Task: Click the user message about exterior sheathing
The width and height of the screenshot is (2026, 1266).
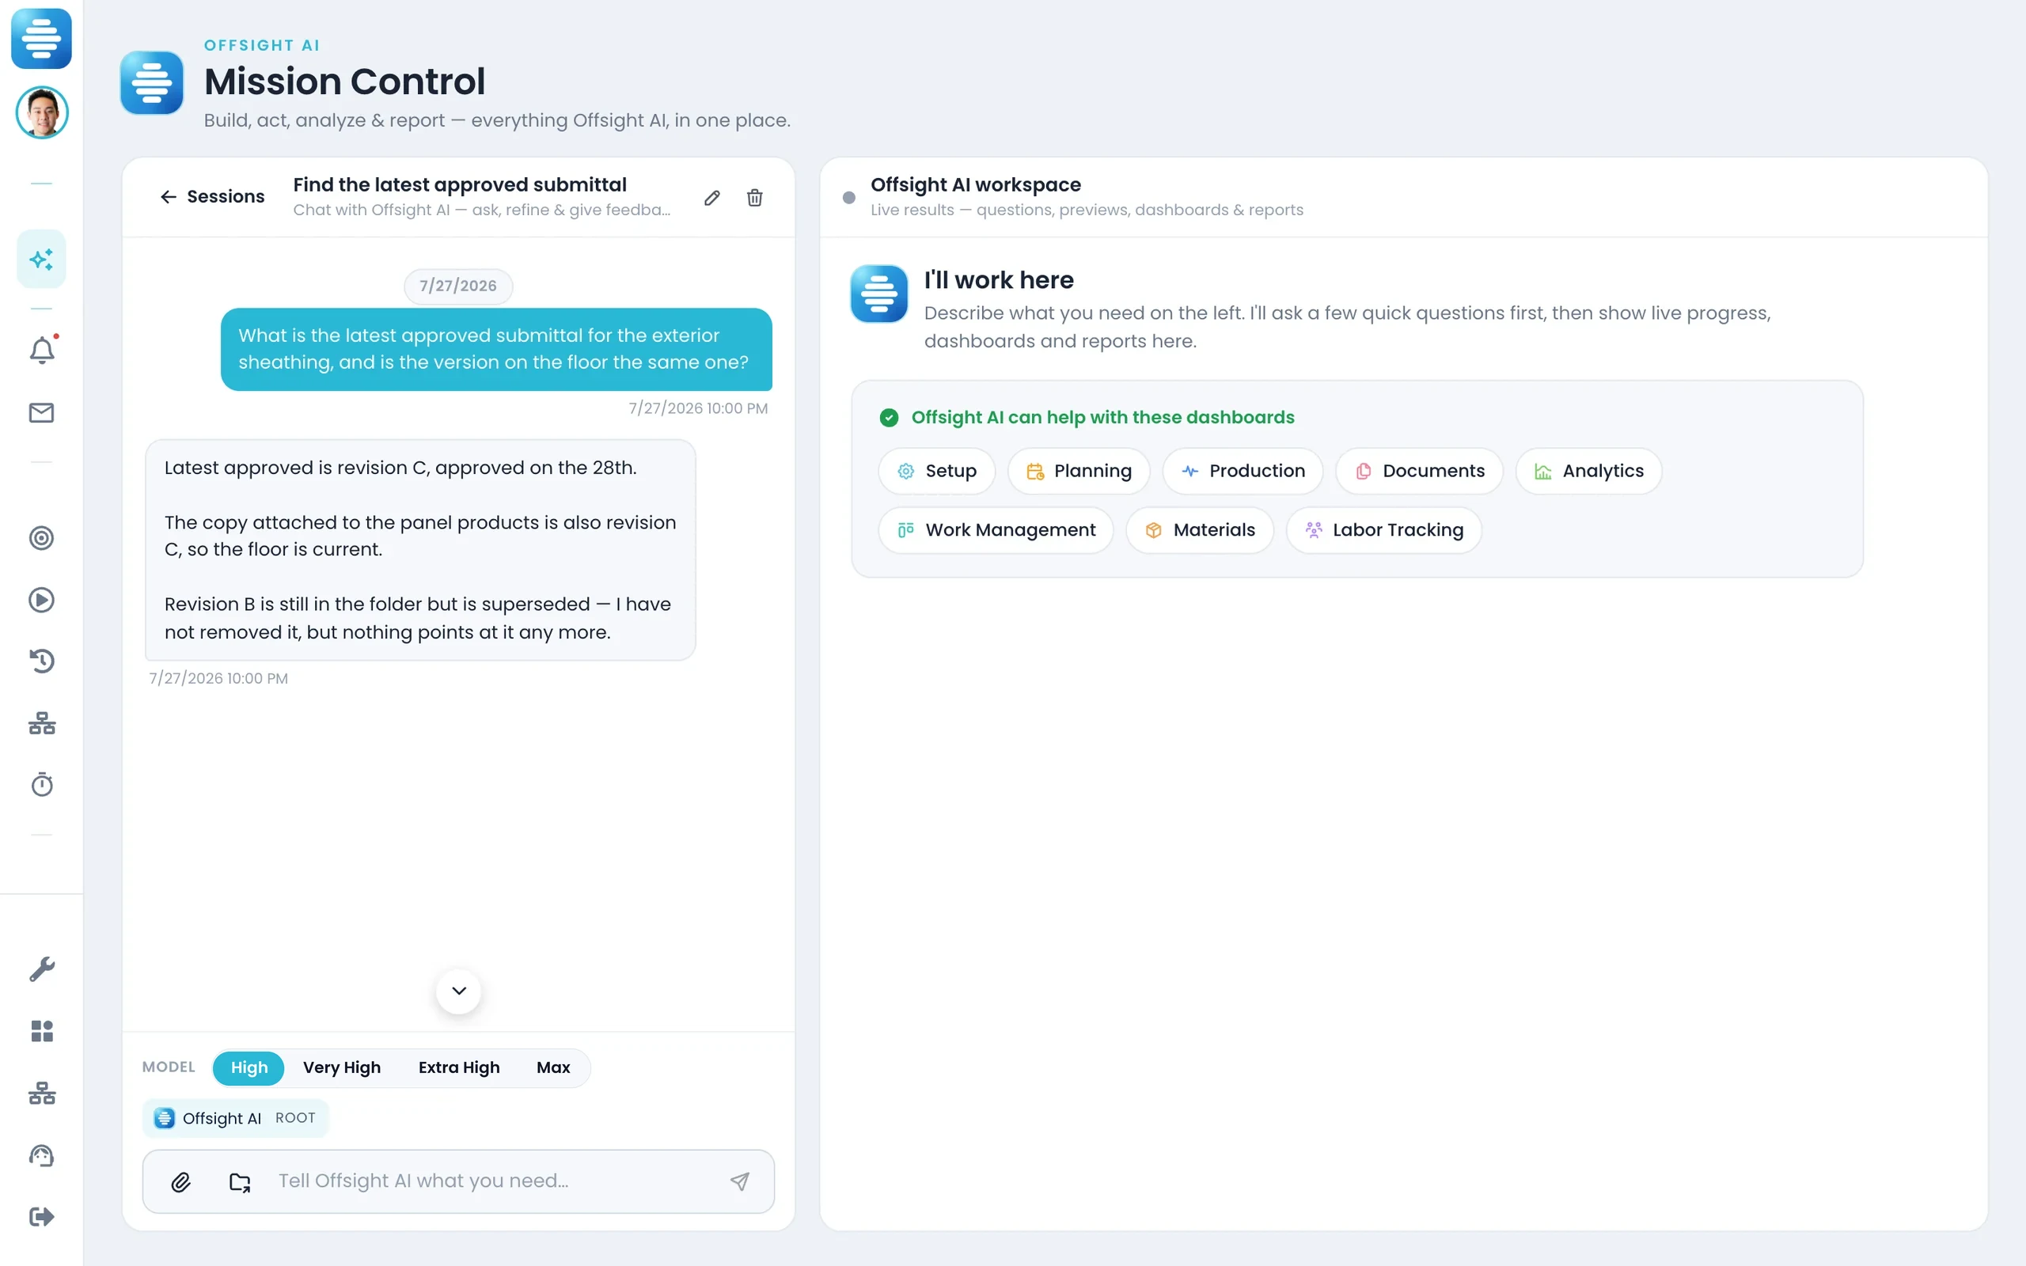Action: click(x=496, y=349)
